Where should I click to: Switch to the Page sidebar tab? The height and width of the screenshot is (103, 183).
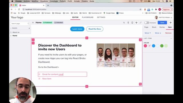[146, 27]
